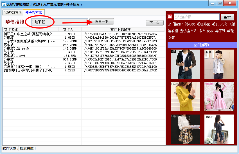Click the 2.45GB size cell
Screen dimensions: 239x154
70,63
